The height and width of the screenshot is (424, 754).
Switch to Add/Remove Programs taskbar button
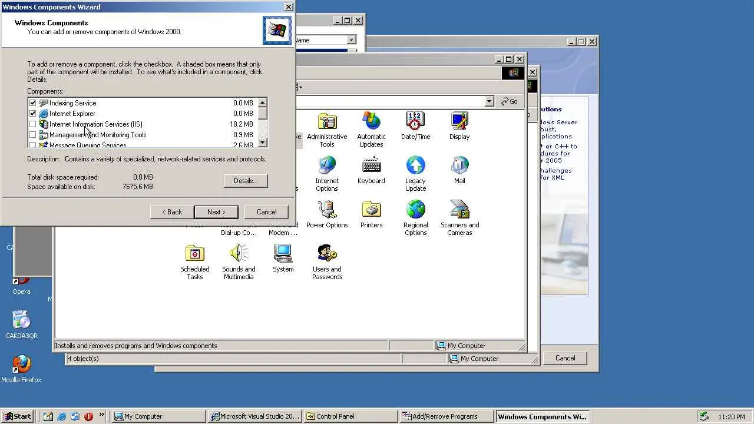(x=447, y=416)
